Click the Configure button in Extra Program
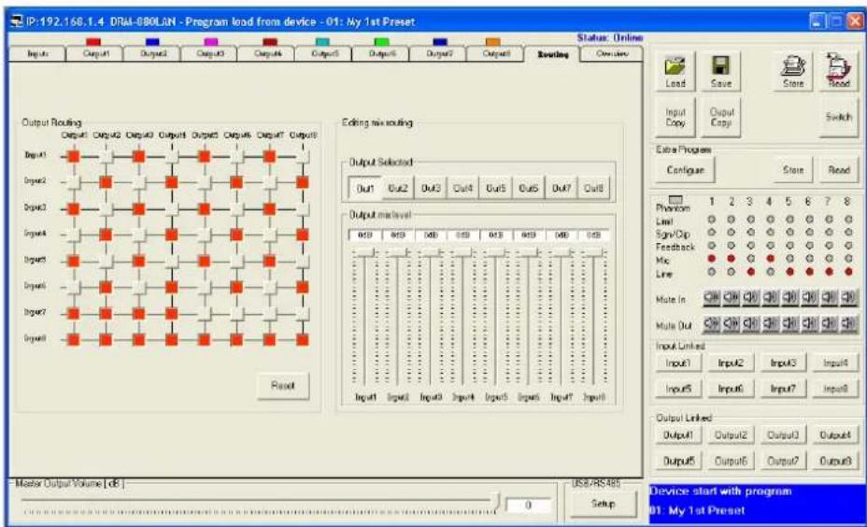 [x=685, y=171]
